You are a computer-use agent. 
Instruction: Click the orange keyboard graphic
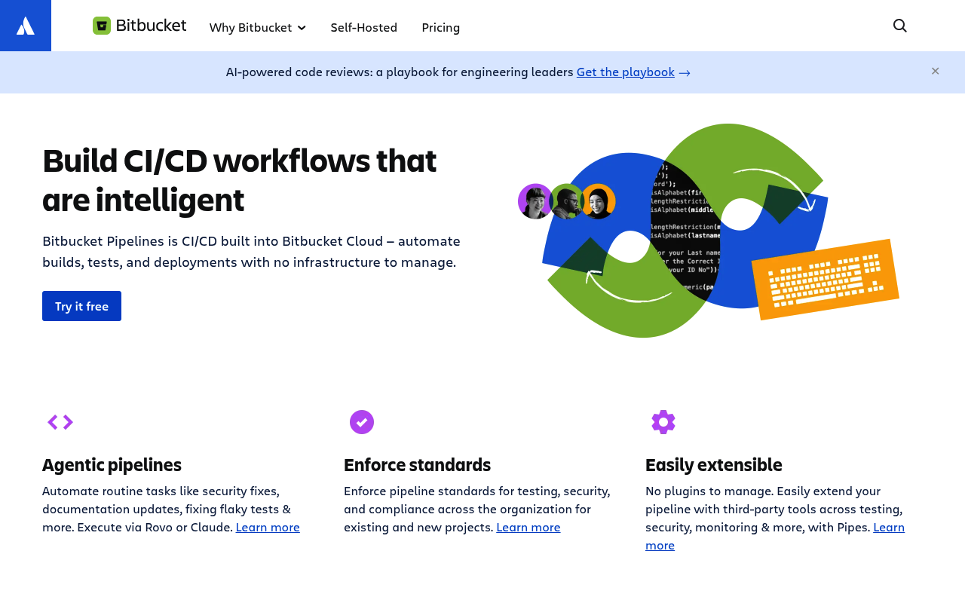tap(826, 280)
